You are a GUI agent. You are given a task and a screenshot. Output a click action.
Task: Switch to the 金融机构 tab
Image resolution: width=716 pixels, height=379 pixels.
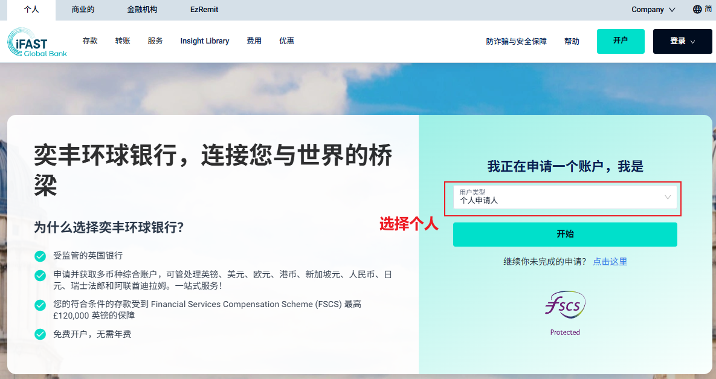(x=142, y=10)
